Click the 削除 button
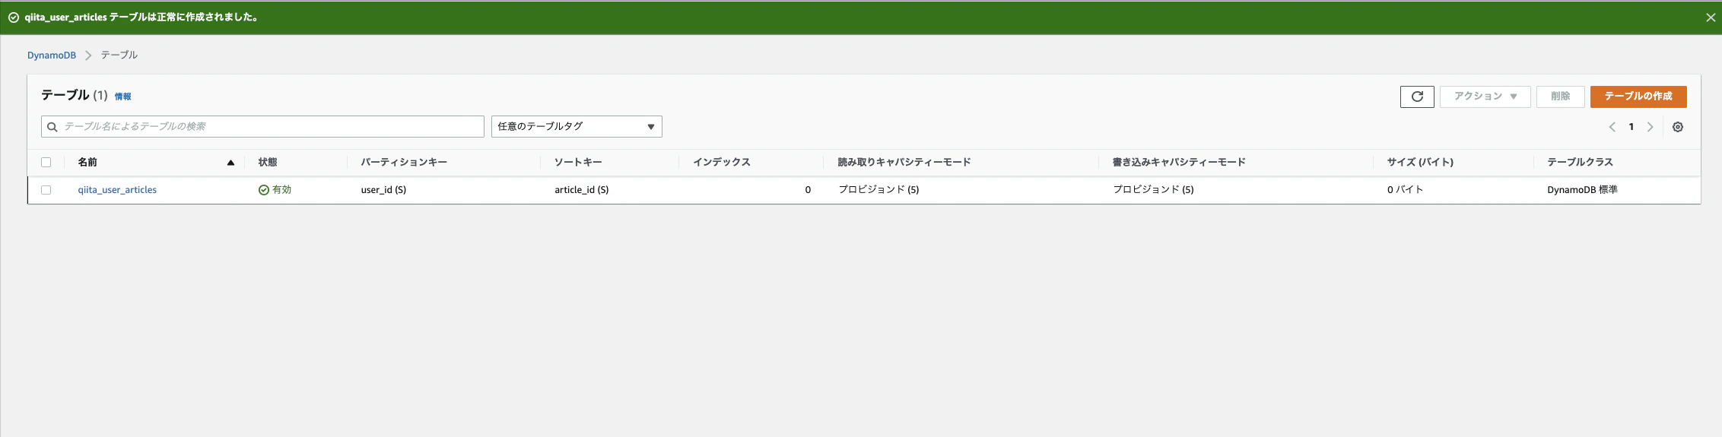Viewport: 1722px width, 437px height. coord(1561,97)
